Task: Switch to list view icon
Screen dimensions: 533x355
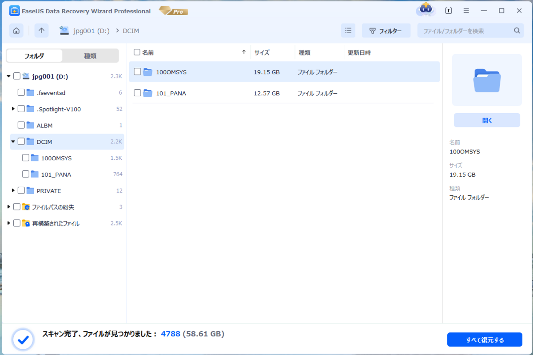Action: pyautogui.click(x=348, y=31)
